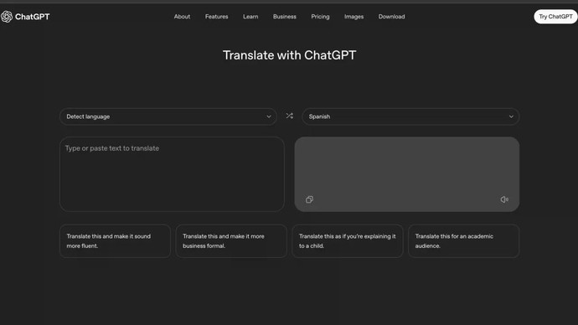Viewport: 578px width, 325px height.
Task: Swap source and target languages icon
Action: pos(289,116)
